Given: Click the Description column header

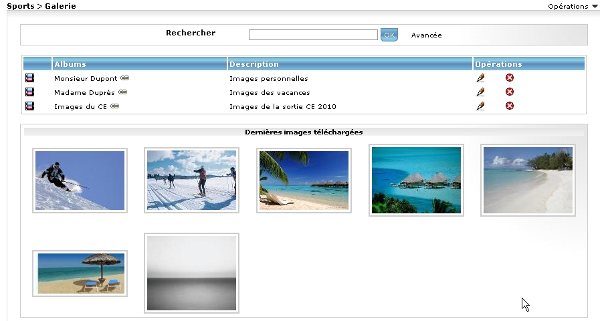Looking at the screenshot, I should click(x=350, y=64).
